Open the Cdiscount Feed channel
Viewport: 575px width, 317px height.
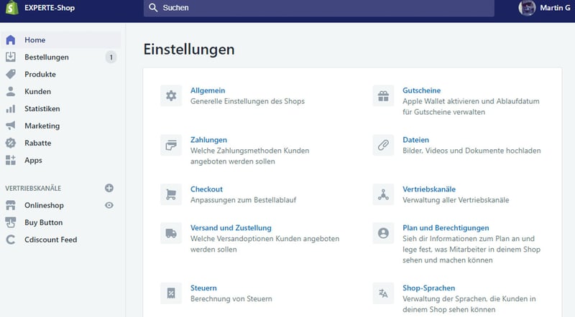50,240
